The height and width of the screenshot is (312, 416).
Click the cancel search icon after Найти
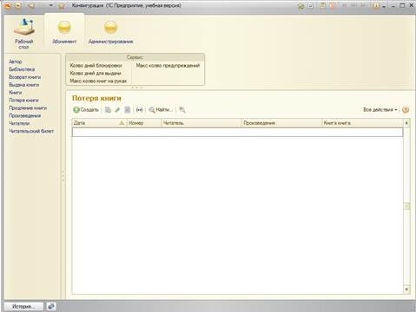click(182, 110)
